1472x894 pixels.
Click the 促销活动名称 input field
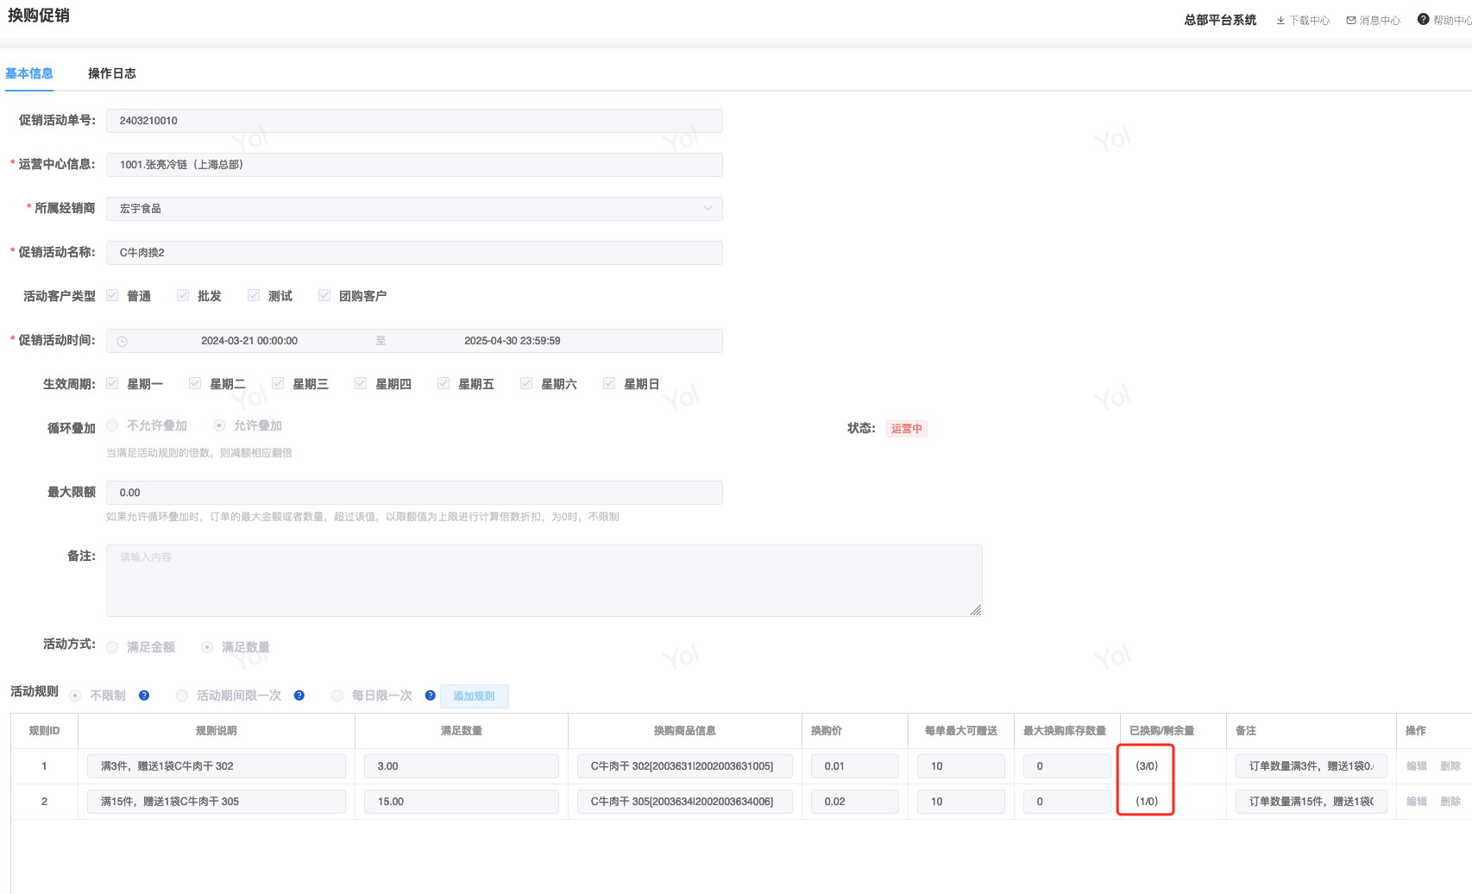click(x=414, y=253)
